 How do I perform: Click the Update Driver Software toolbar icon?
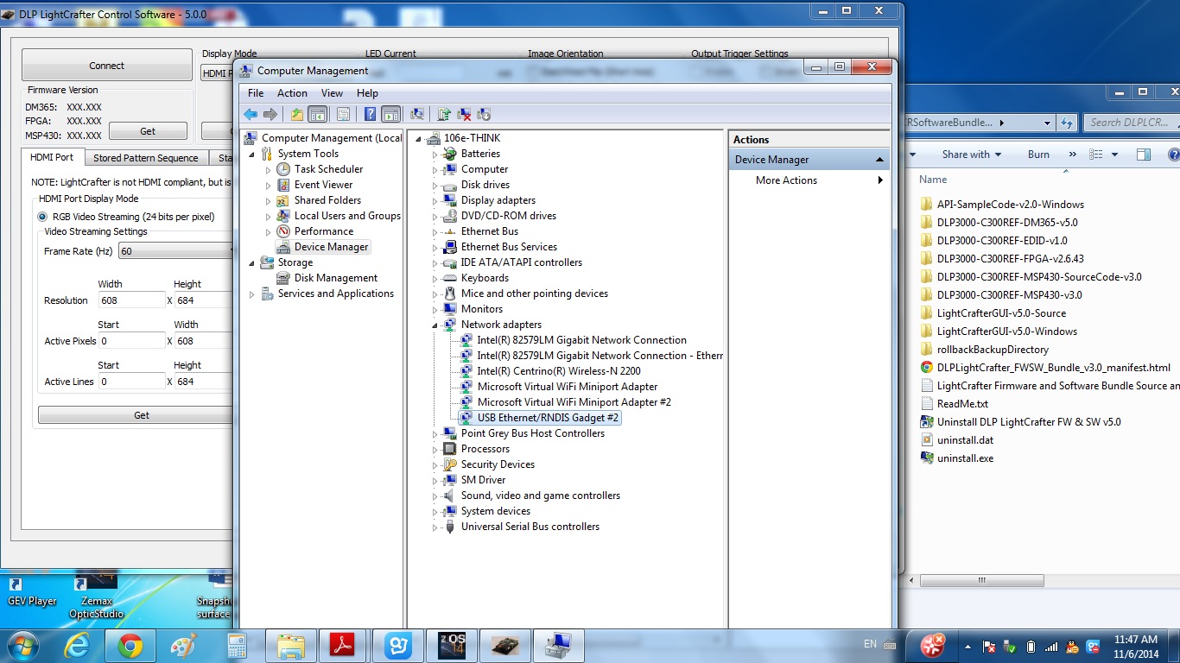pos(444,114)
